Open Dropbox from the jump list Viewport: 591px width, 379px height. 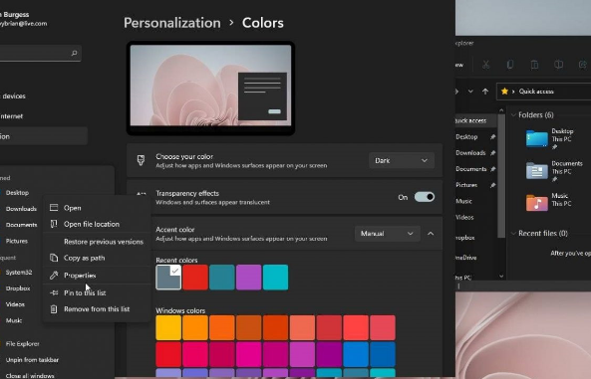18,288
